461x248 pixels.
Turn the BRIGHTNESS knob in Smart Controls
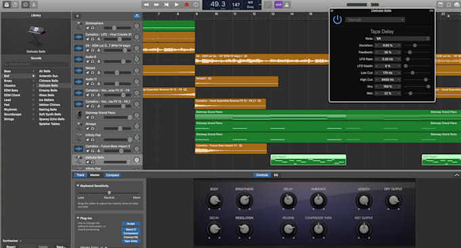pos(244,201)
